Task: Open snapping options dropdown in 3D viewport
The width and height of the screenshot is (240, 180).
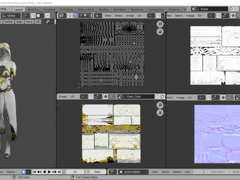Action: coord(40,15)
